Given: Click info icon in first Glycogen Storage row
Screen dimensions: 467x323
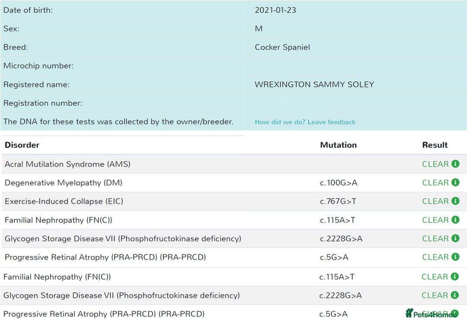Looking at the screenshot, I should click(455, 238).
